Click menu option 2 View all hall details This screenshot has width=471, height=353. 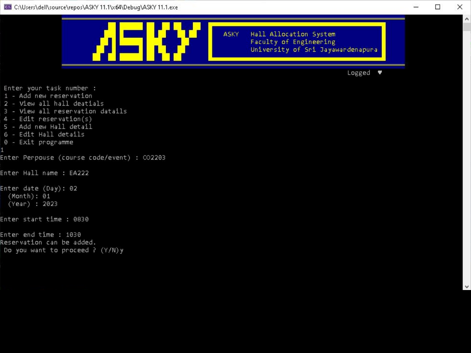tap(54, 104)
